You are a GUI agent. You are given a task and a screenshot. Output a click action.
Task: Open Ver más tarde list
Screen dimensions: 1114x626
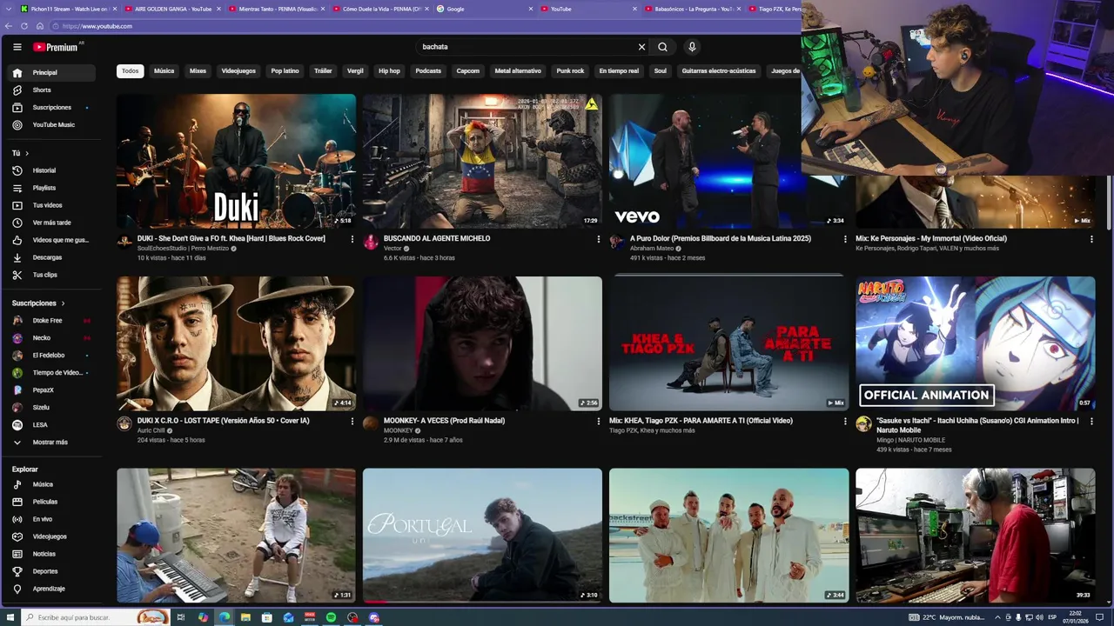pyautogui.click(x=52, y=223)
